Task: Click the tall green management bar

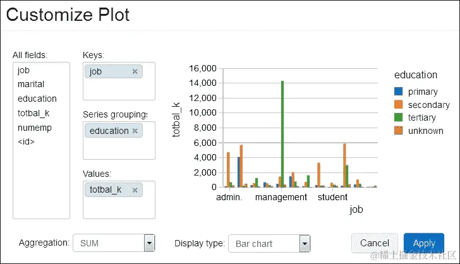Action: [282, 134]
